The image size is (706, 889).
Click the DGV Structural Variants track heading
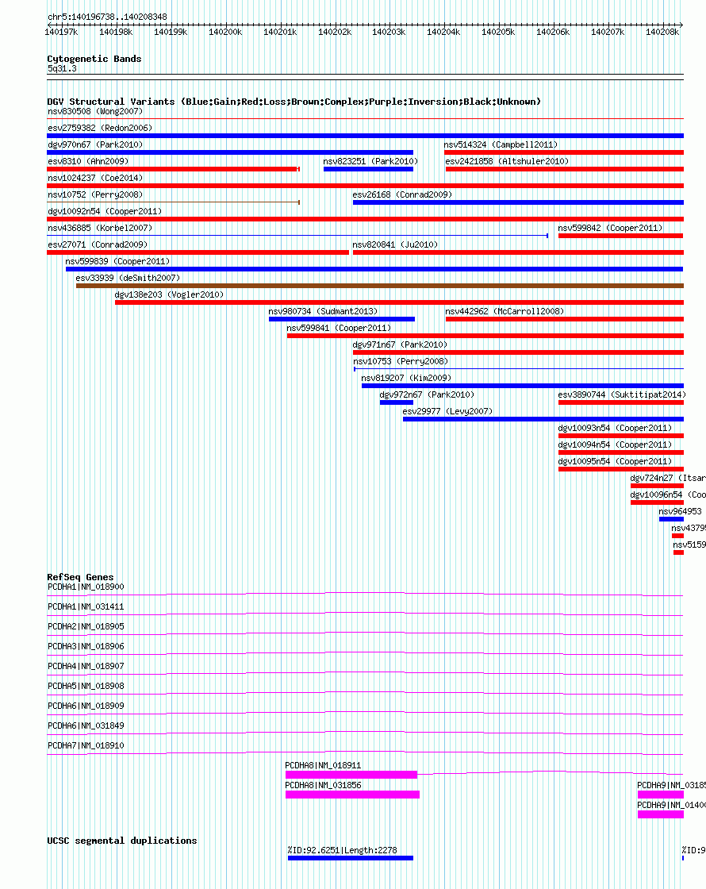(x=294, y=102)
